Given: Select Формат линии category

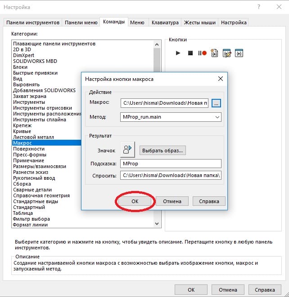Looking at the screenshot, I should (30, 225).
